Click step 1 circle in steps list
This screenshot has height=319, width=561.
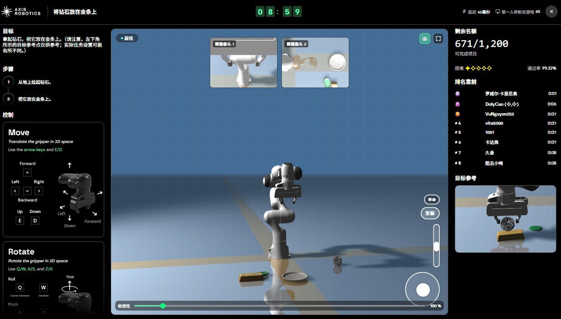(8, 82)
